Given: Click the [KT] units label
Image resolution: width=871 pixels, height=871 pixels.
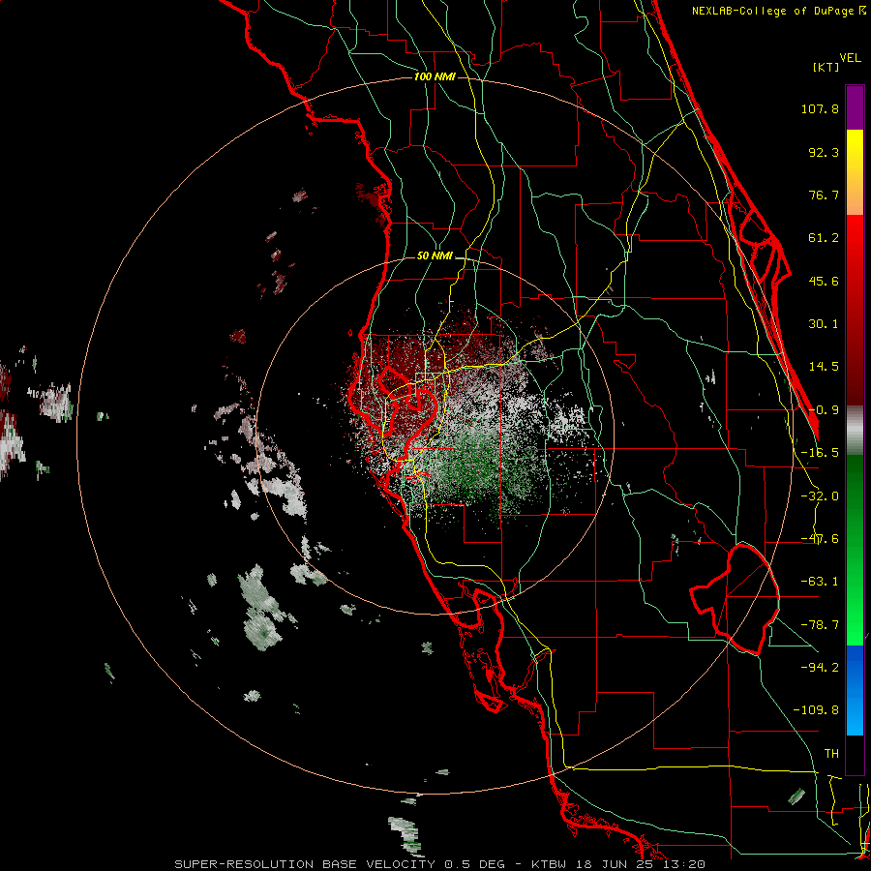Looking at the screenshot, I should coord(826,67).
